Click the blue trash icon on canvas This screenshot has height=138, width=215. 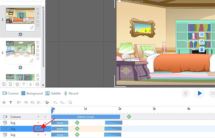coord(202,50)
